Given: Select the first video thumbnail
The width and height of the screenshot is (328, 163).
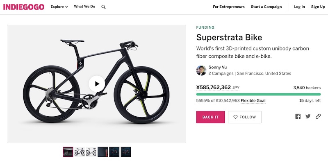Looking at the screenshot, I should 68,152.
